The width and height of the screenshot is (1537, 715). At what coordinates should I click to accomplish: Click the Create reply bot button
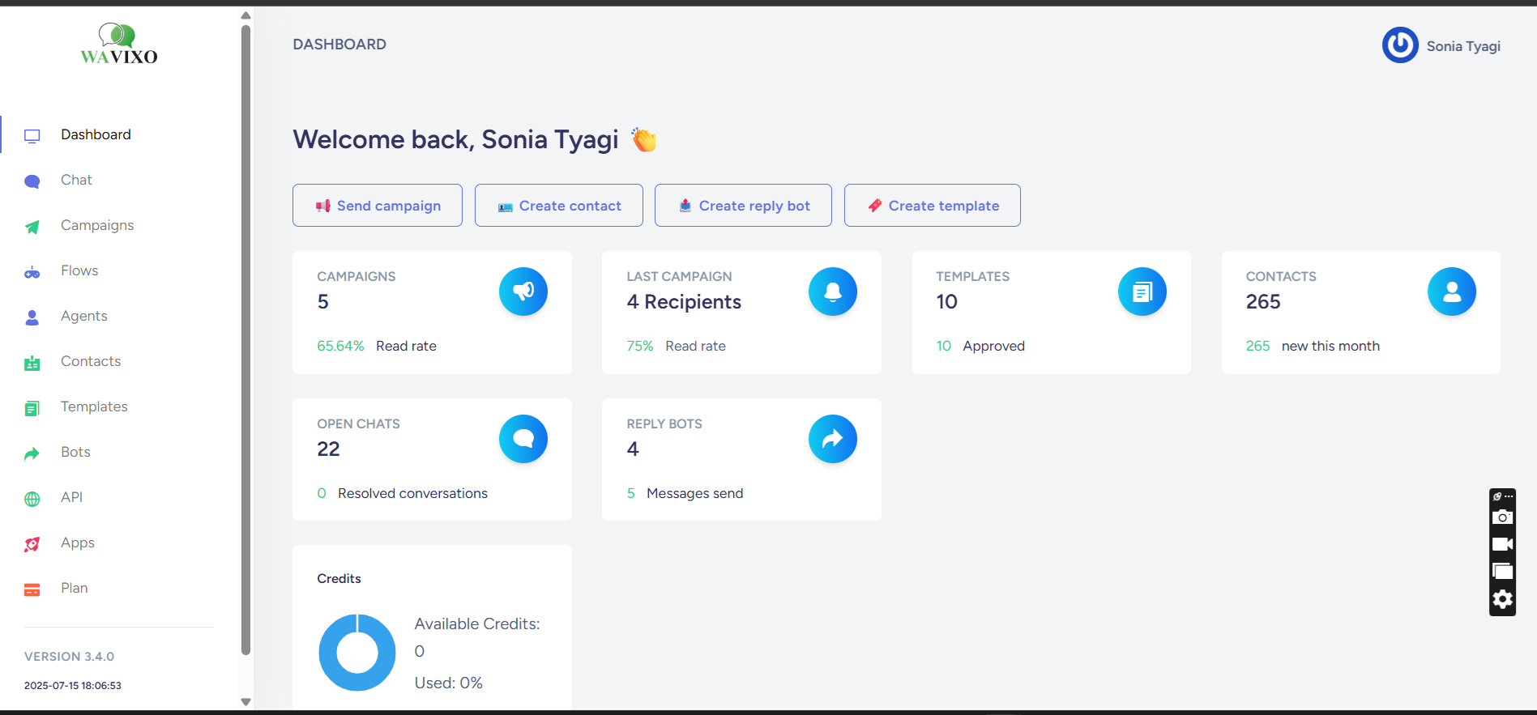pyautogui.click(x=743, y=206)
